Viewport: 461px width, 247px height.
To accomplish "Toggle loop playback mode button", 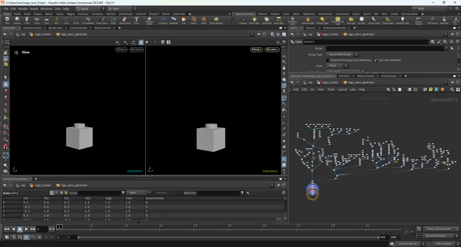I will [20, 237].
